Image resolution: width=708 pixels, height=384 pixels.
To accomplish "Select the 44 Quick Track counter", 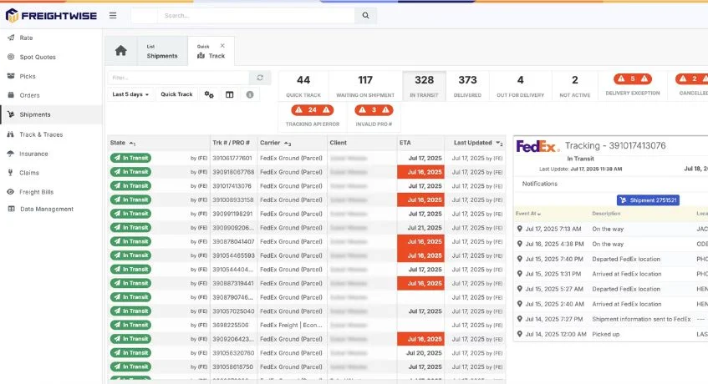I will 303,86.
